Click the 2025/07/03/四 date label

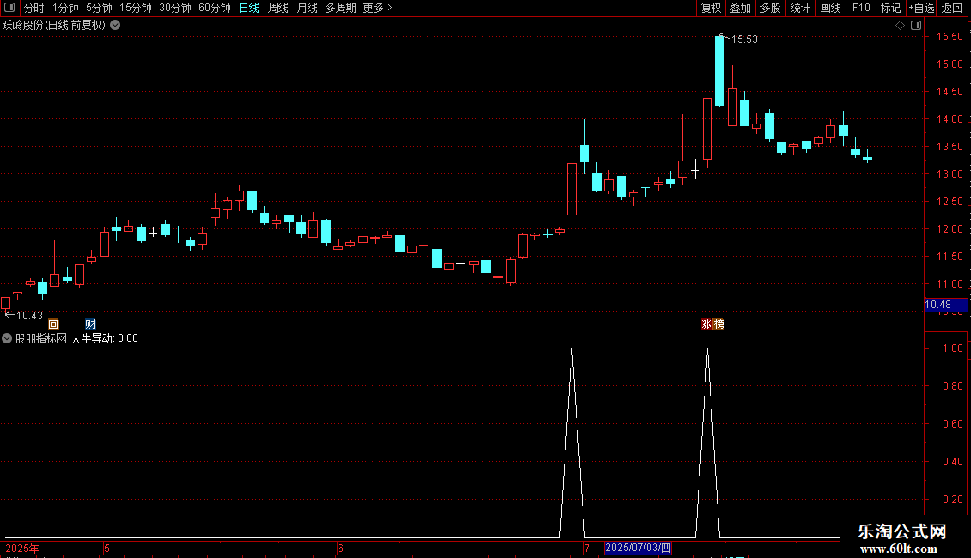[x=638, y=548]
